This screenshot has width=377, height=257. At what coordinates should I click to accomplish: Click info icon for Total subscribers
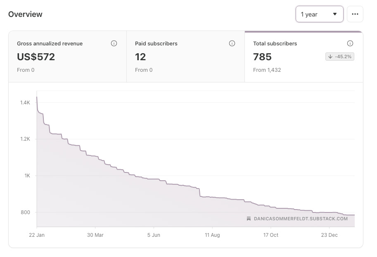pyautogui.click(x=350, y=43)
